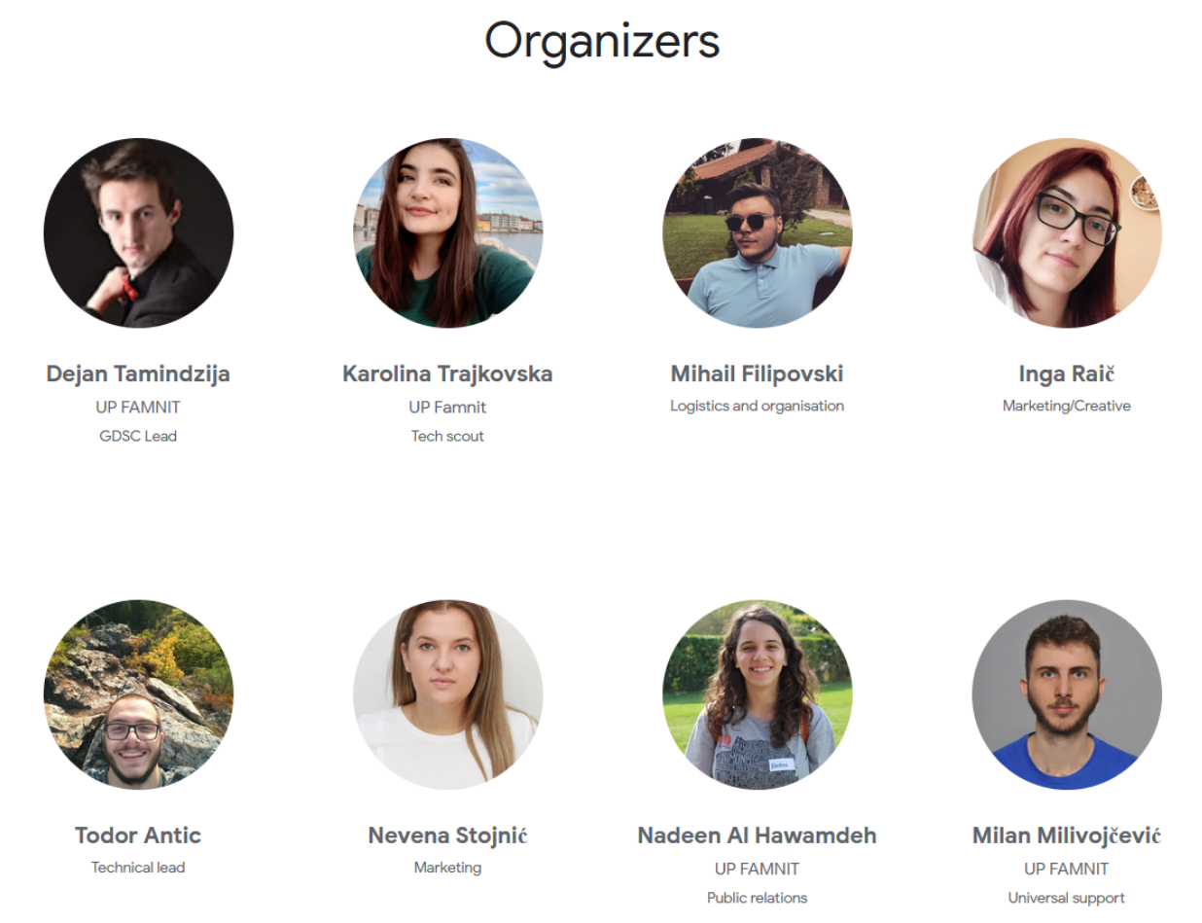The height and width of the screenshot is (923, 1202).
Task: Click Milan Milivojčević's avatar photo
Action: tap(1067, 694)
